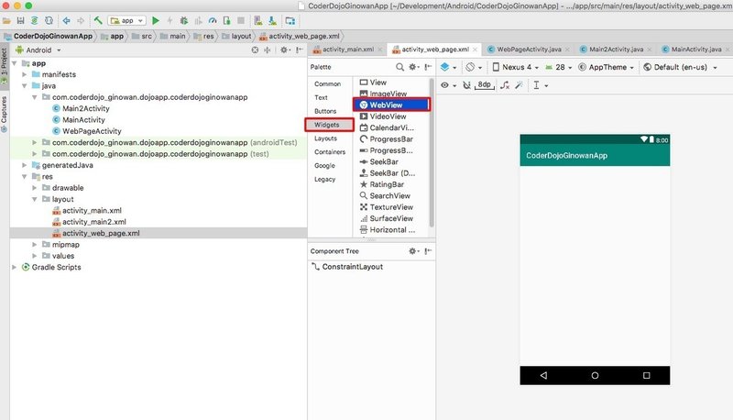The width and height of the screenshot is (733, 420).
Task: Open the design surface layers dropdown
Action: click(448, 67)
